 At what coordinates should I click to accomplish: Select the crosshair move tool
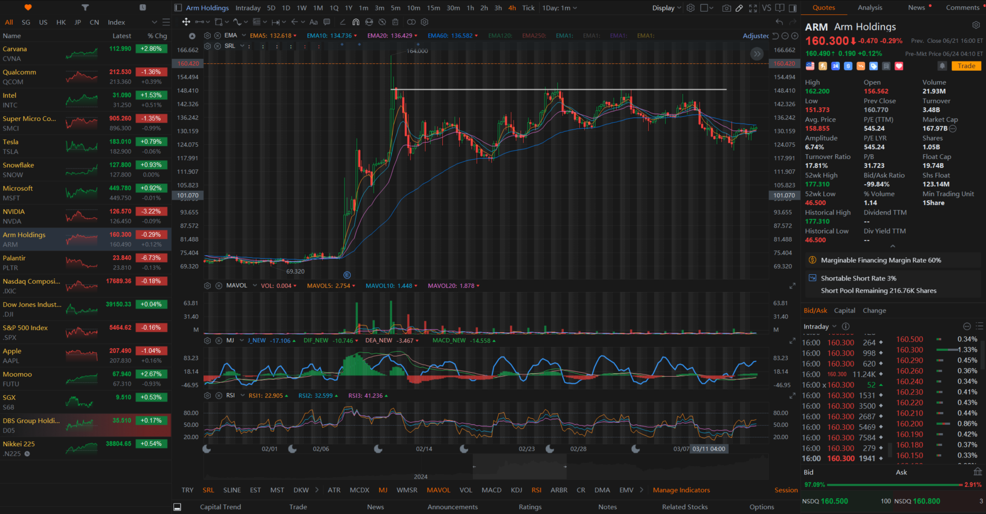(x=186, y=22)
